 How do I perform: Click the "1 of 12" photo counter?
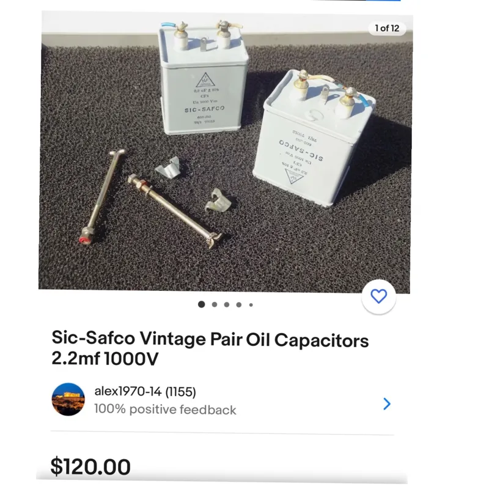coord(387,28)
